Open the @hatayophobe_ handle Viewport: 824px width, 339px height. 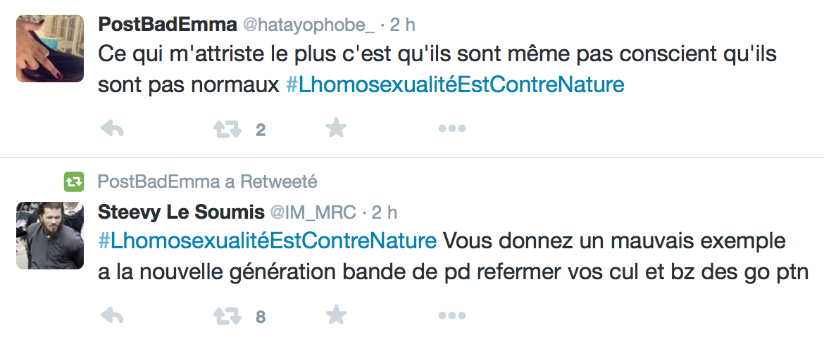coord(308,25)
